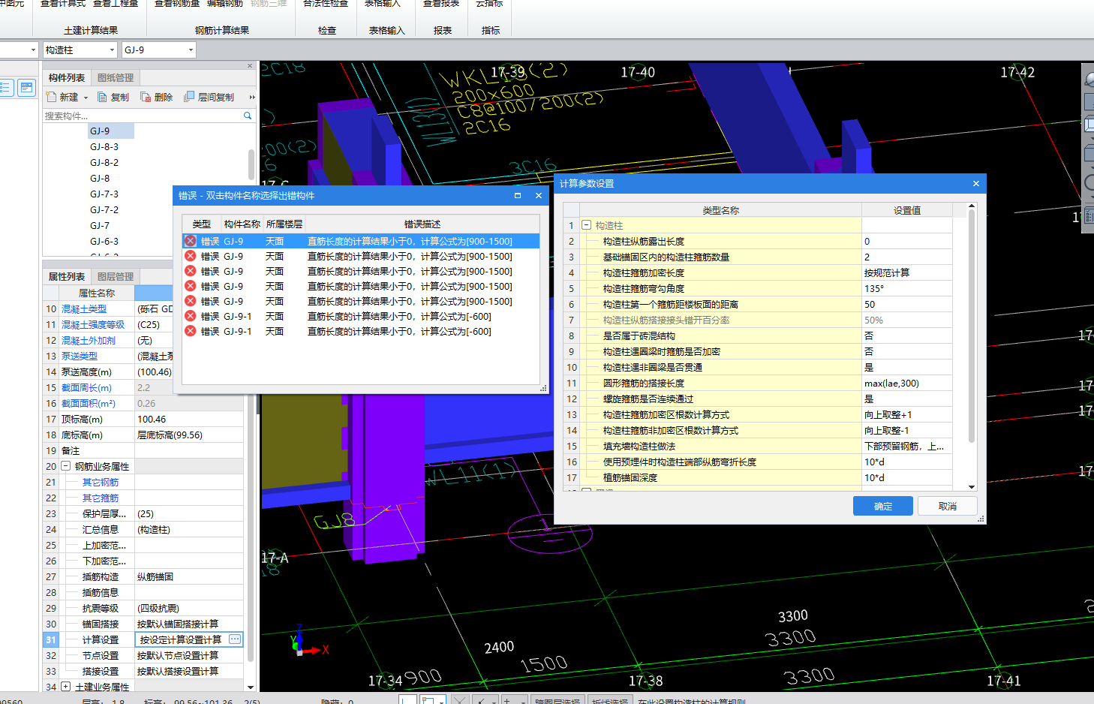Click the 指标 ribbon group label
1094x704 pixels.
(491, 30)
